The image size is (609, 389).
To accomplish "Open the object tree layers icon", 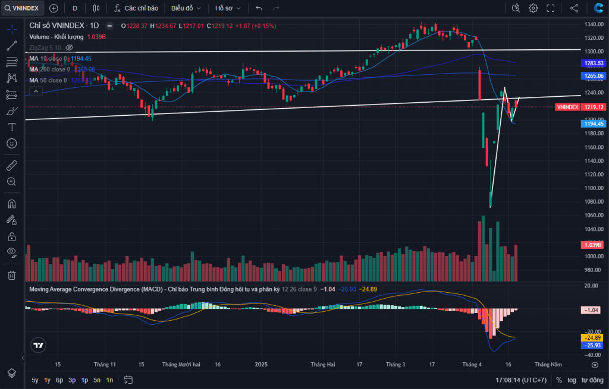I will coord(12,373).
